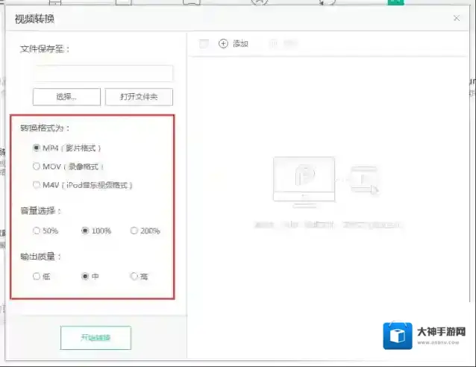Select medium output quality (中)
The image size is (476, 367).
(x=85, y=276)
